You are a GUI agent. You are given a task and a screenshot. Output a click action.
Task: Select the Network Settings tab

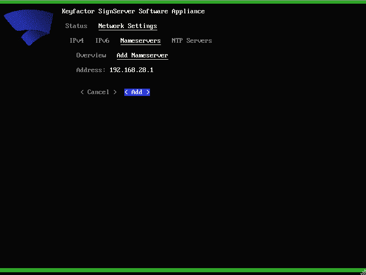[x=128, y=26]
